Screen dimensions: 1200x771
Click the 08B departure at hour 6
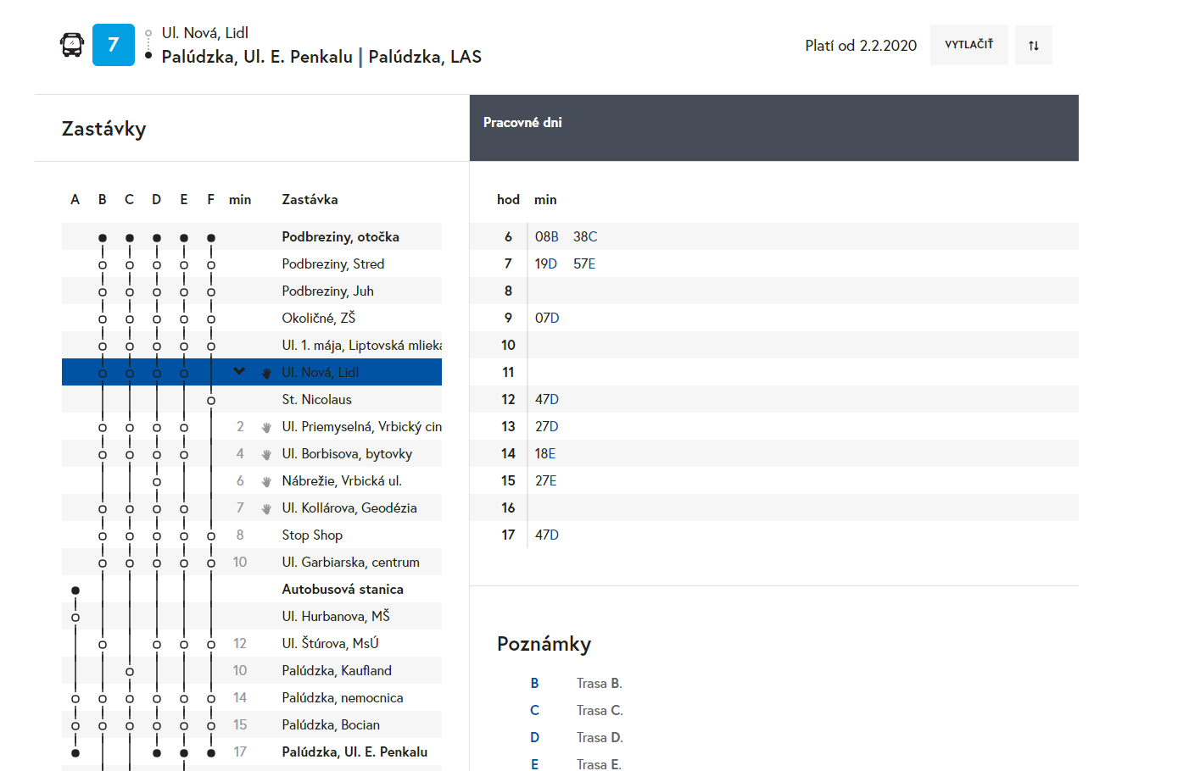tap(546, 237)
